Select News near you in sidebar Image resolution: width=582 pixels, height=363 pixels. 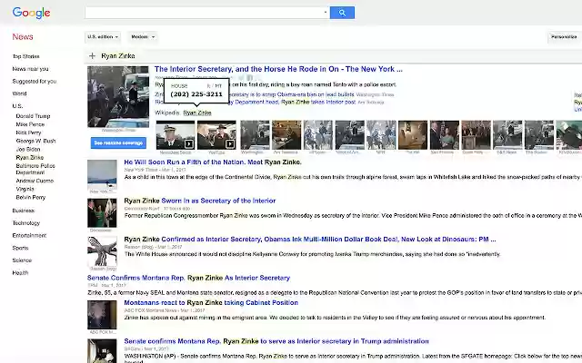click(x=30, y=69)
